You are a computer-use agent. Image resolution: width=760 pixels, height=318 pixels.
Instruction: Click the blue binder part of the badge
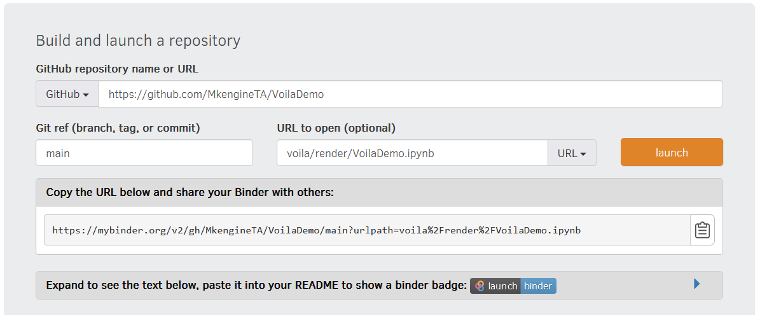tap(538, 286)
